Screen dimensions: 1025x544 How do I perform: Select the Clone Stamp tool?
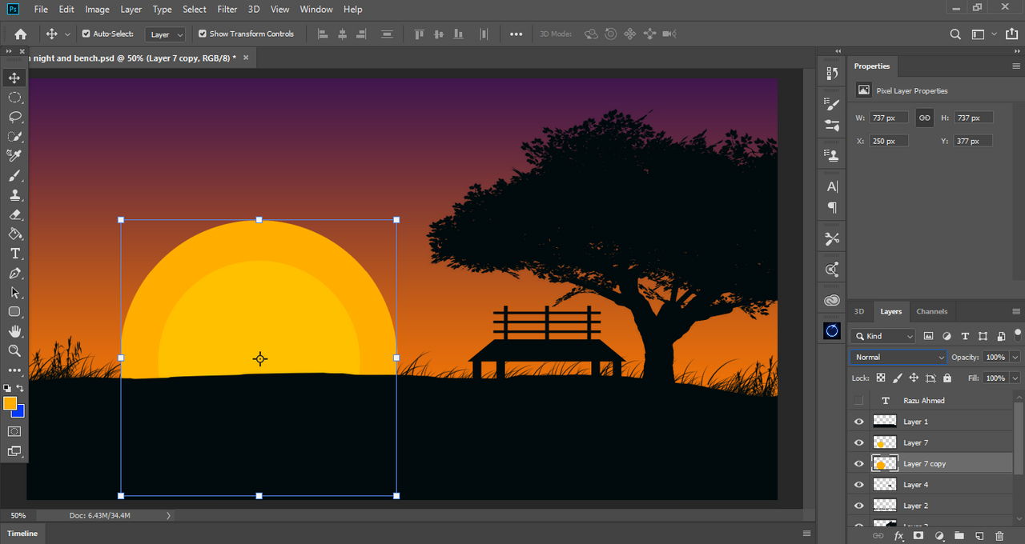(14, 195)
